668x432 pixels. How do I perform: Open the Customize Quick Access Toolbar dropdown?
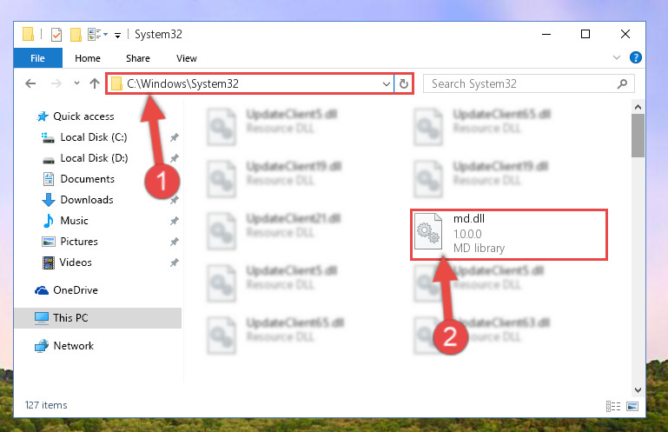(x=117, y=35)
